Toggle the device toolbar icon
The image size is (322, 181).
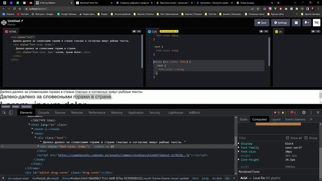click(11, 113)
